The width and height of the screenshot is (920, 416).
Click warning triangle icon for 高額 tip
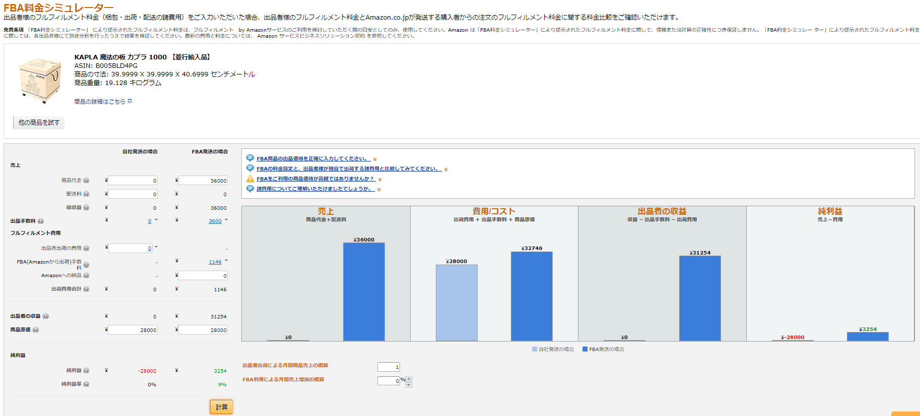tap(250, 179)
